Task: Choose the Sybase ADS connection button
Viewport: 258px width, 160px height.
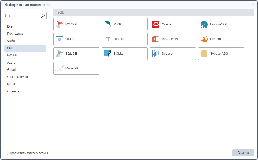Action: [221, 54]
